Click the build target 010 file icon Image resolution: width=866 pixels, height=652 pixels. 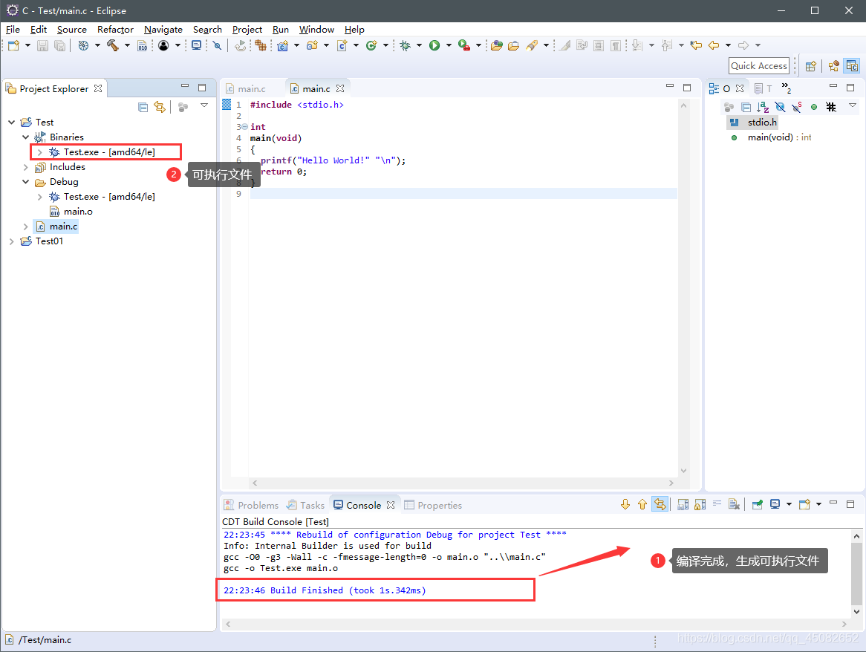(x=142, y=45)
